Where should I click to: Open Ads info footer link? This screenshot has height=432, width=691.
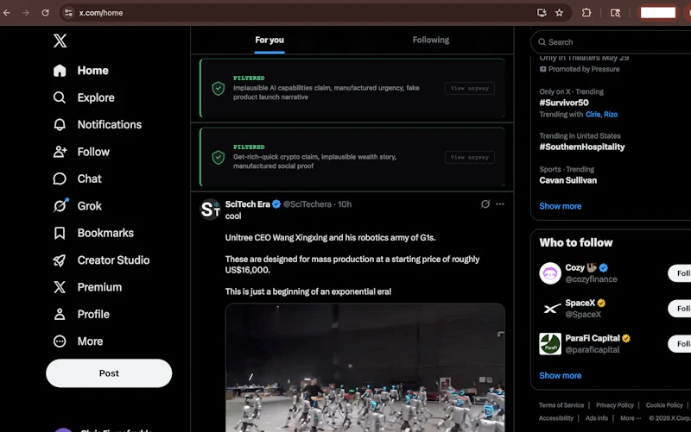point(597,418)
